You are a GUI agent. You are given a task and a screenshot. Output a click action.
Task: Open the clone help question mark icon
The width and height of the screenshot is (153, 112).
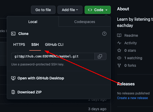point(104,34)
